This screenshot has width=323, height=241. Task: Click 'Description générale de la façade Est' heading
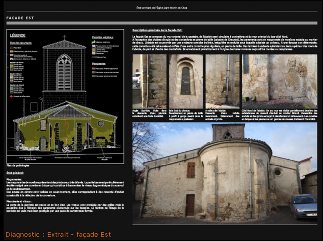157,30
